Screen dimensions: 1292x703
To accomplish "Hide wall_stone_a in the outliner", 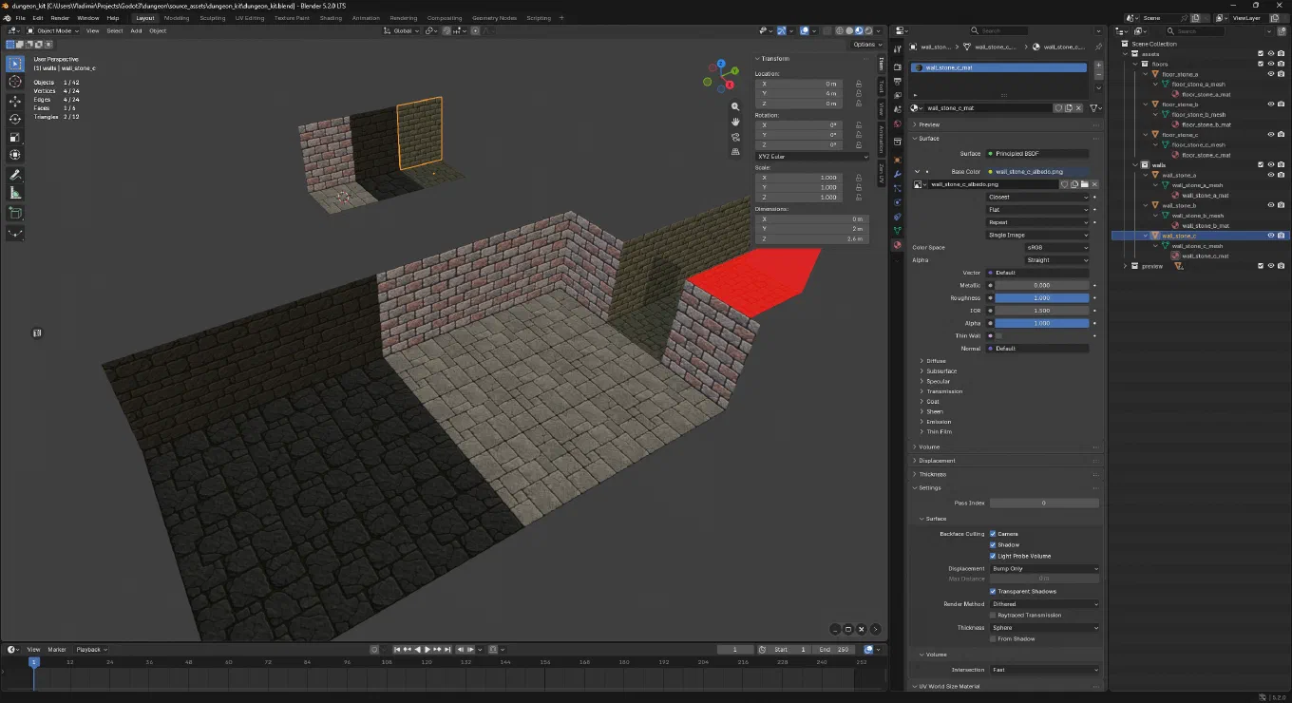I will [1271, 175].
